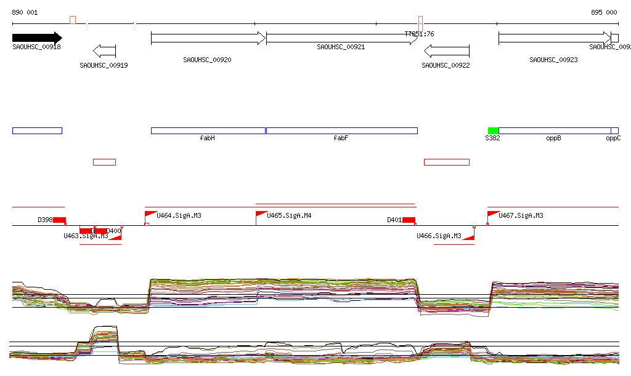The height and width of the screenshot is (376, 631).
Task: Click the 890 001 start coordinate
Action: (25, 12)
